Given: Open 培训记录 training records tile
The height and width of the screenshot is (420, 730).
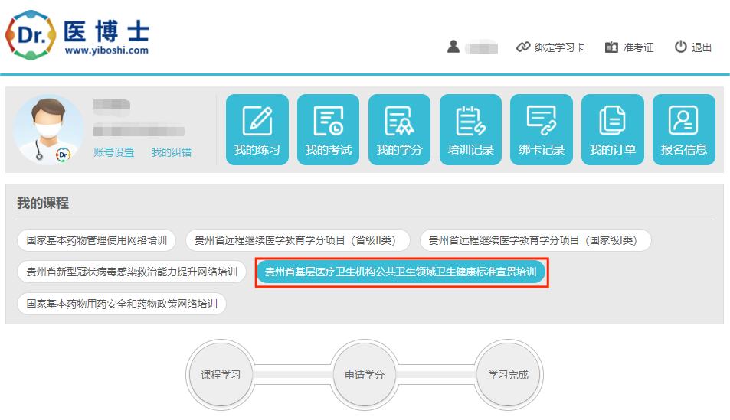Looking at the screenshot, I should click(x=470, y=129).
